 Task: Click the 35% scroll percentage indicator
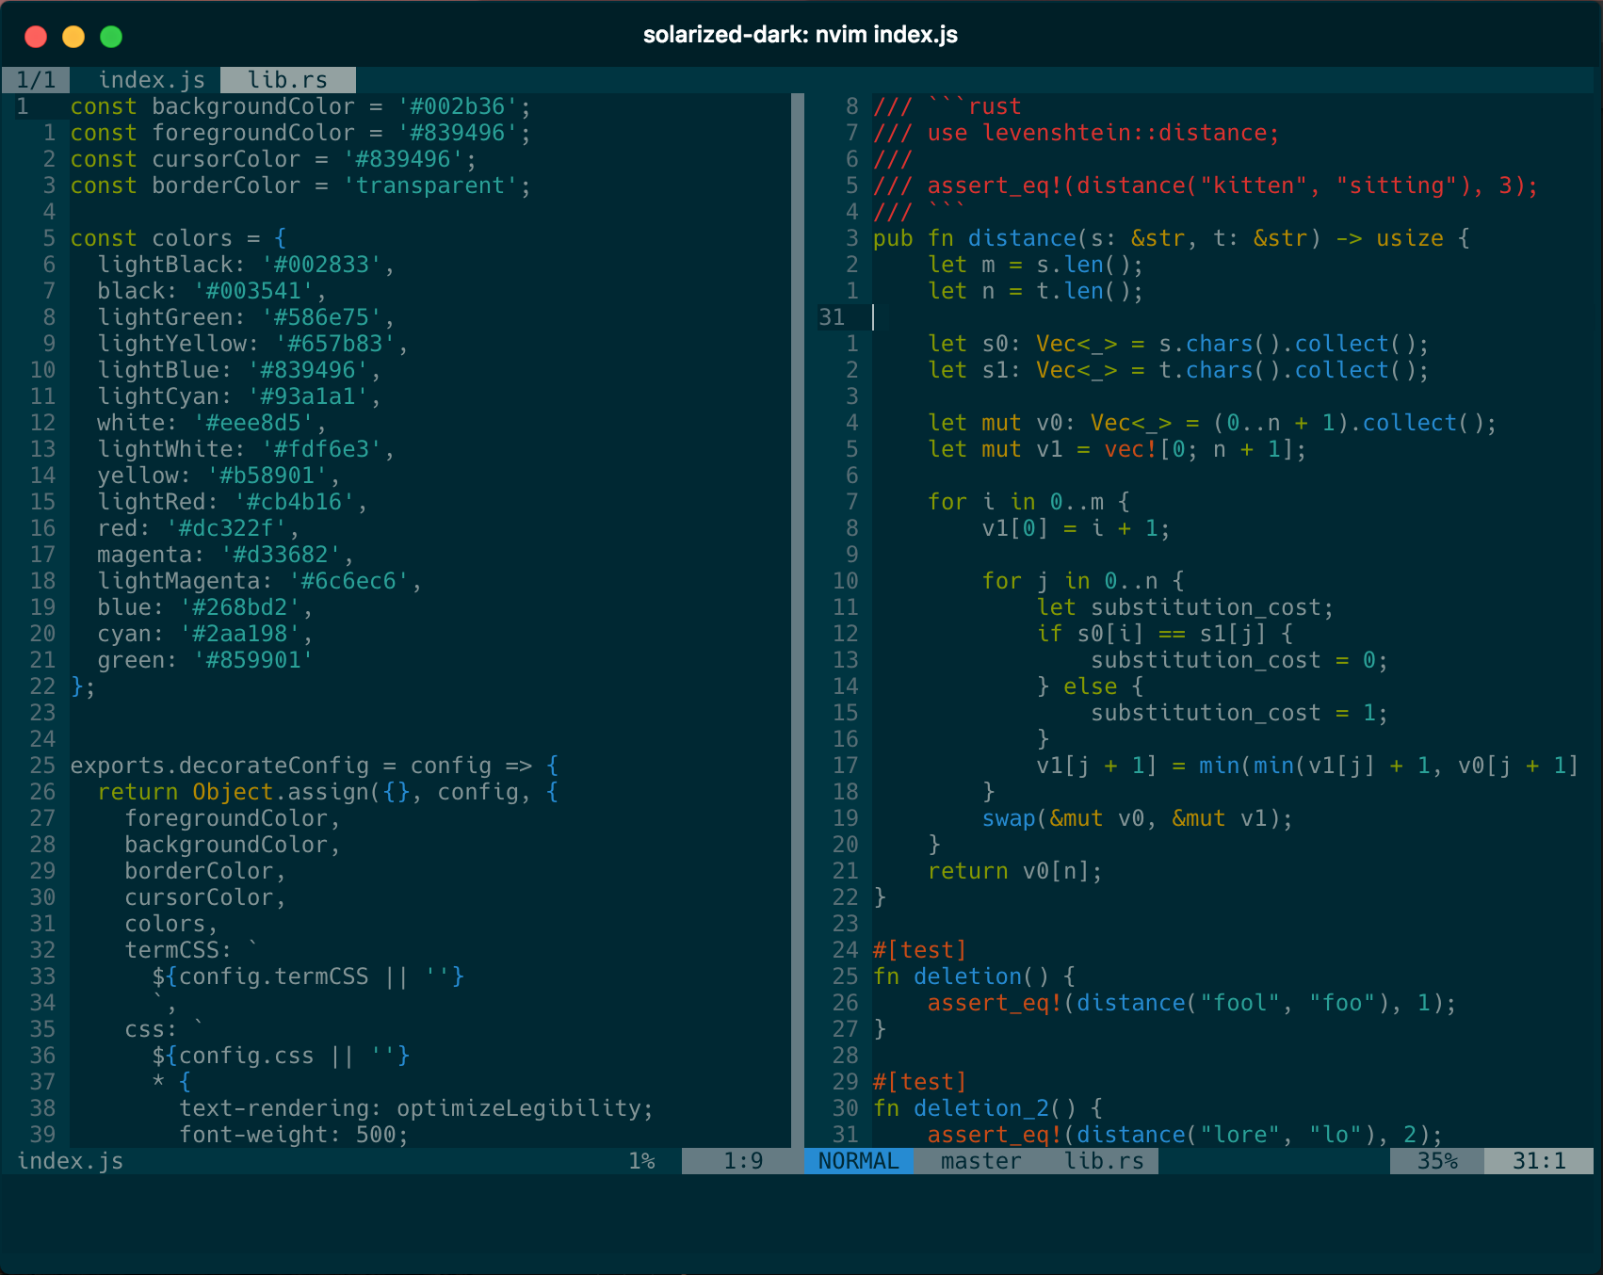[x=1435, y=1161]
